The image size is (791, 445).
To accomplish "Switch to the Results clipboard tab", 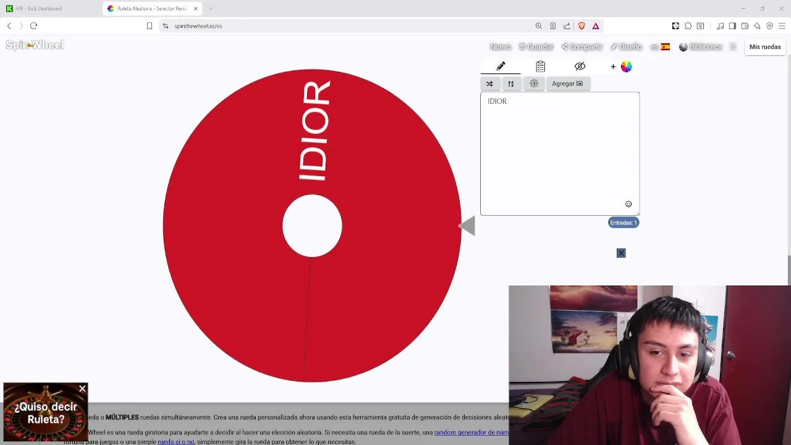I will click(540, 66).
